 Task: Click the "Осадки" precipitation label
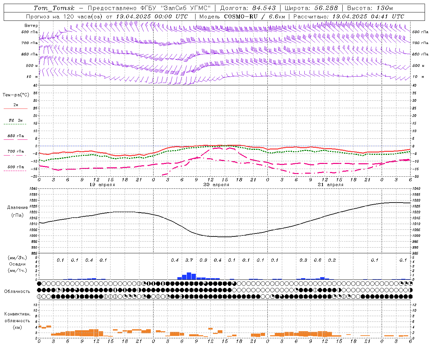17,264
